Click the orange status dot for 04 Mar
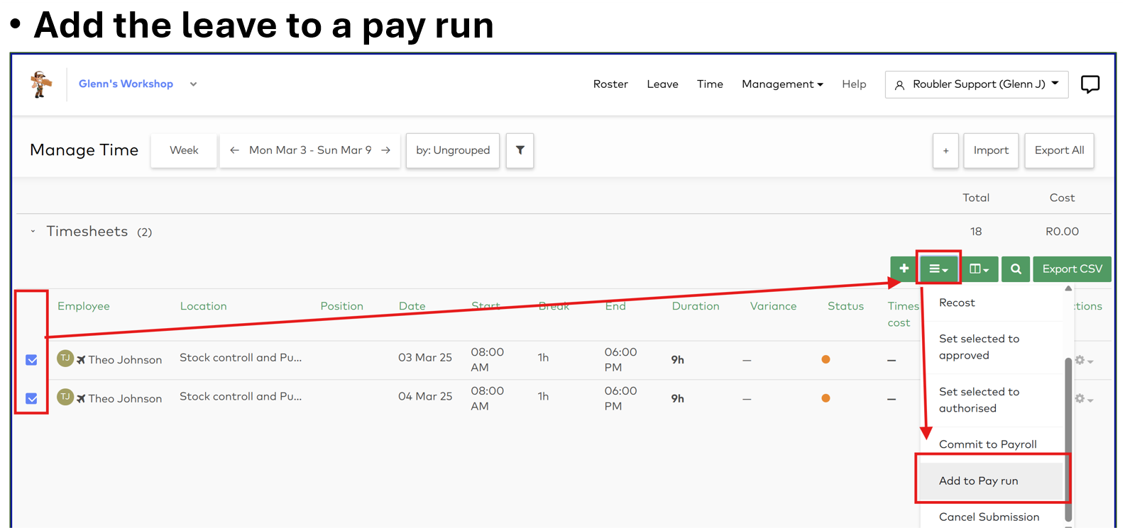This screenshot has height=530, width=1125. pyautogui.click(x=825, y=398)
